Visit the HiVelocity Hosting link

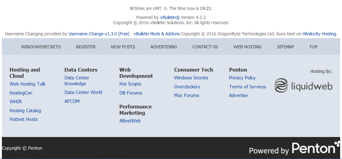tap(319, 34)
